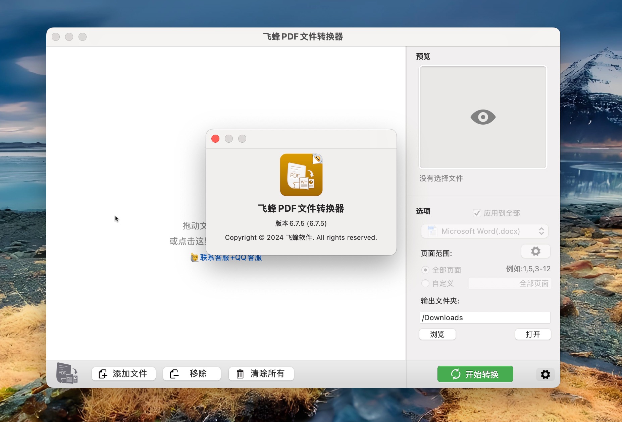
Task: Click the customer service agent icon
Action: (x=194, y=257)
